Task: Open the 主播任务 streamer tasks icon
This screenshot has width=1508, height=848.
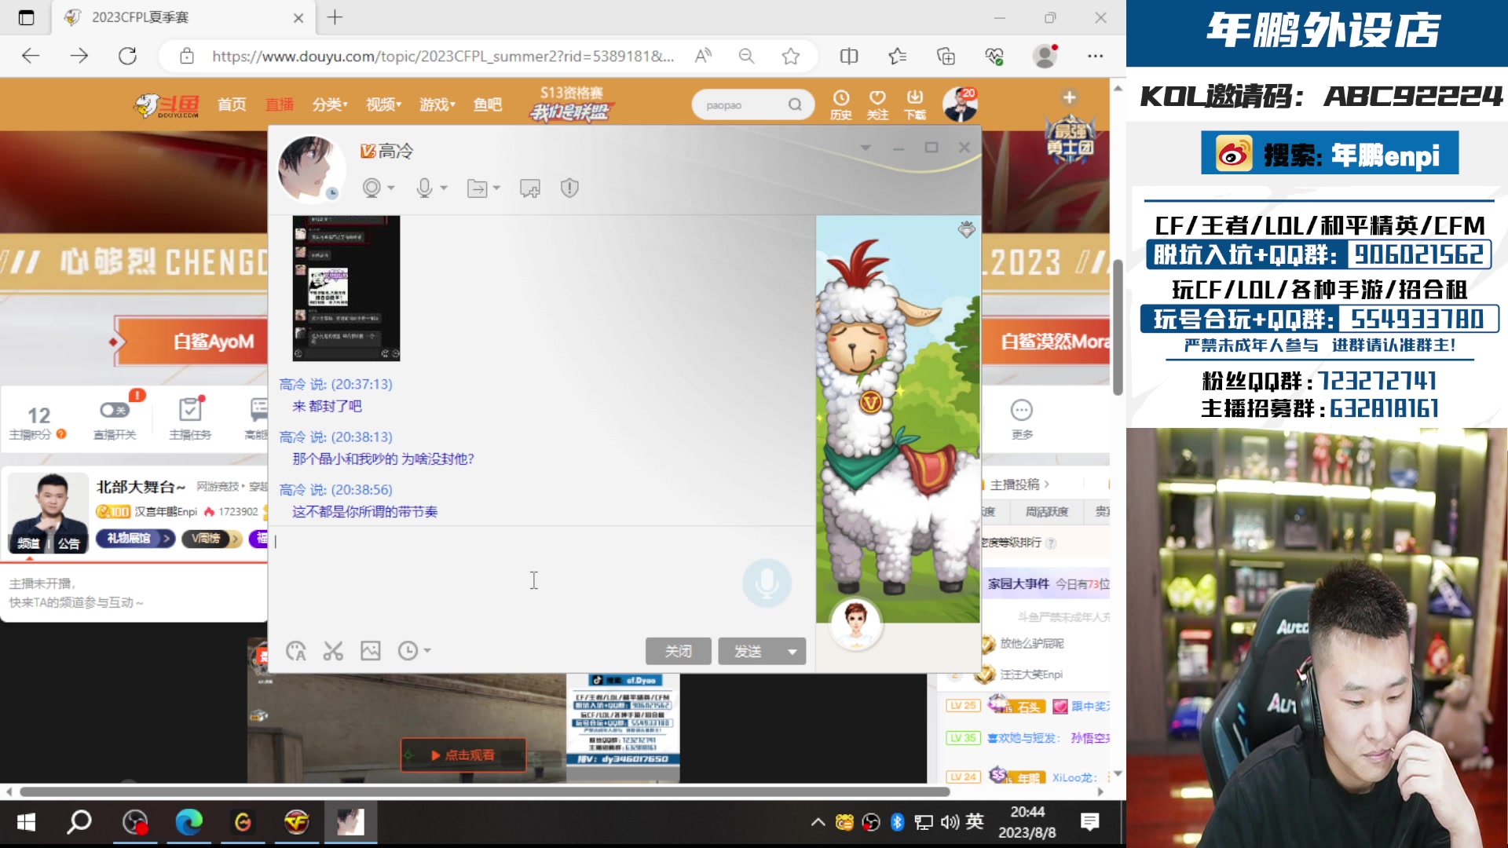Action: 190,418
